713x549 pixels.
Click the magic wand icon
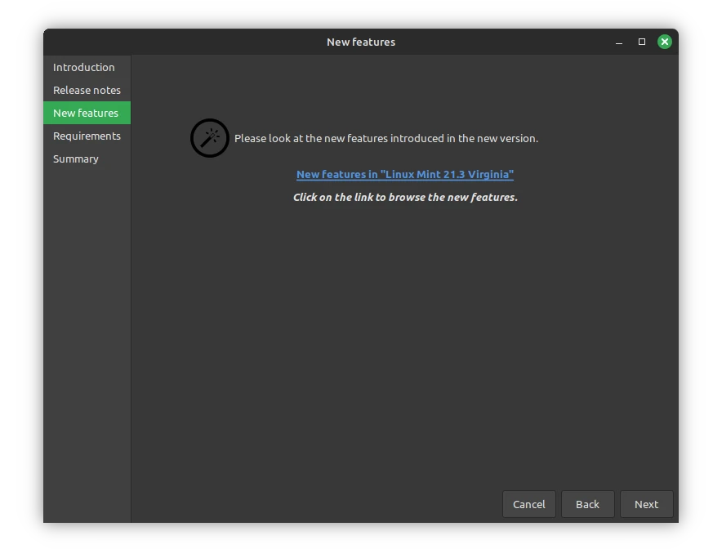(x=210, y=138)
